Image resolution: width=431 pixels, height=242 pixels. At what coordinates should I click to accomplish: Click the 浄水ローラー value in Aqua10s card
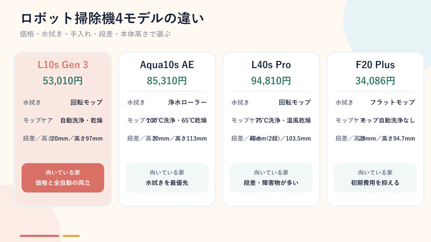click(x=187, y=102)
